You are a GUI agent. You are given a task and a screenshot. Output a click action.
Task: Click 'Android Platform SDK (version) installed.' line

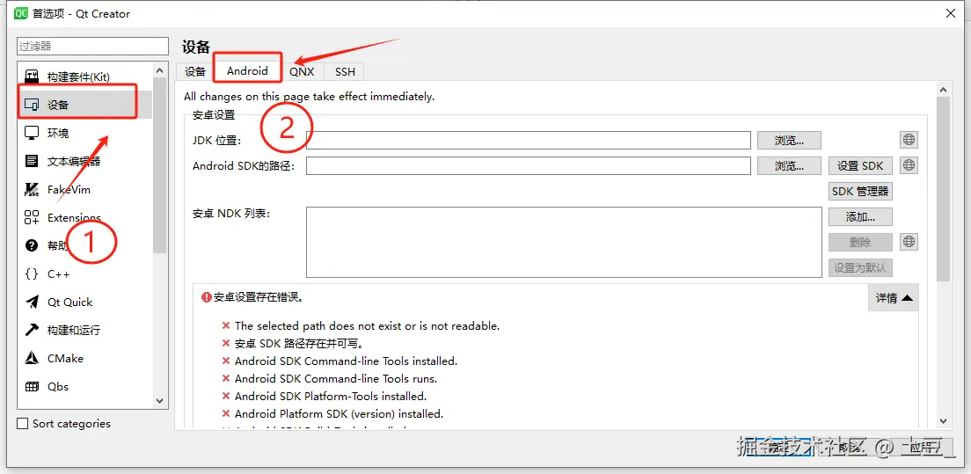click(x=339, y=414)
